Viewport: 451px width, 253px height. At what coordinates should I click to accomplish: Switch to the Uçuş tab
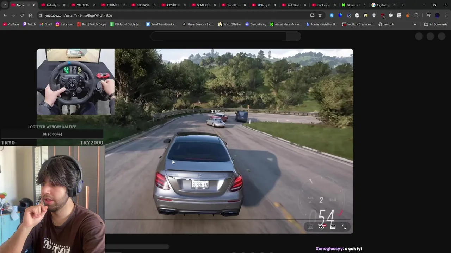point(263,5)
